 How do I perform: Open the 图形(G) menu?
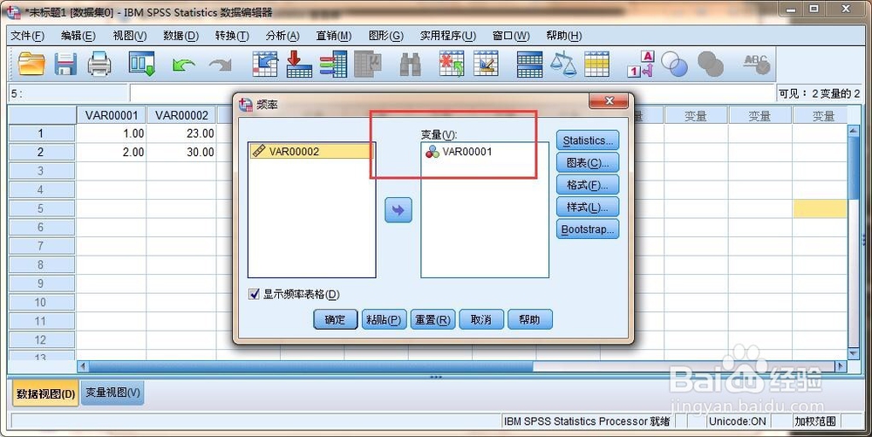(x=386, y=36)
